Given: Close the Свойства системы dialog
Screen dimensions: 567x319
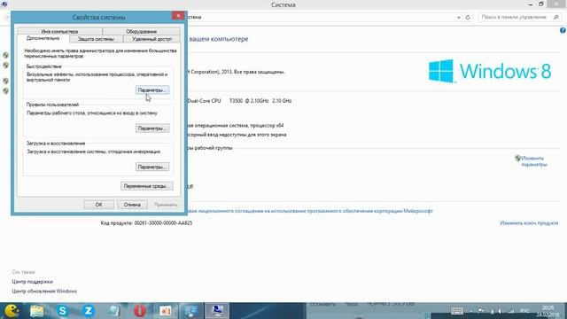Looking at the screenshot, I should [x=178, y=16].
